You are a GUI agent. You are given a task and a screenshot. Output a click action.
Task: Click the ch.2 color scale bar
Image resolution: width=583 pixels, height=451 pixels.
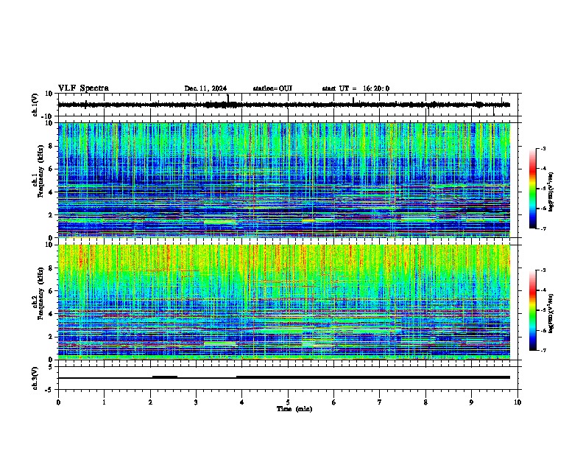coord(533,310)
